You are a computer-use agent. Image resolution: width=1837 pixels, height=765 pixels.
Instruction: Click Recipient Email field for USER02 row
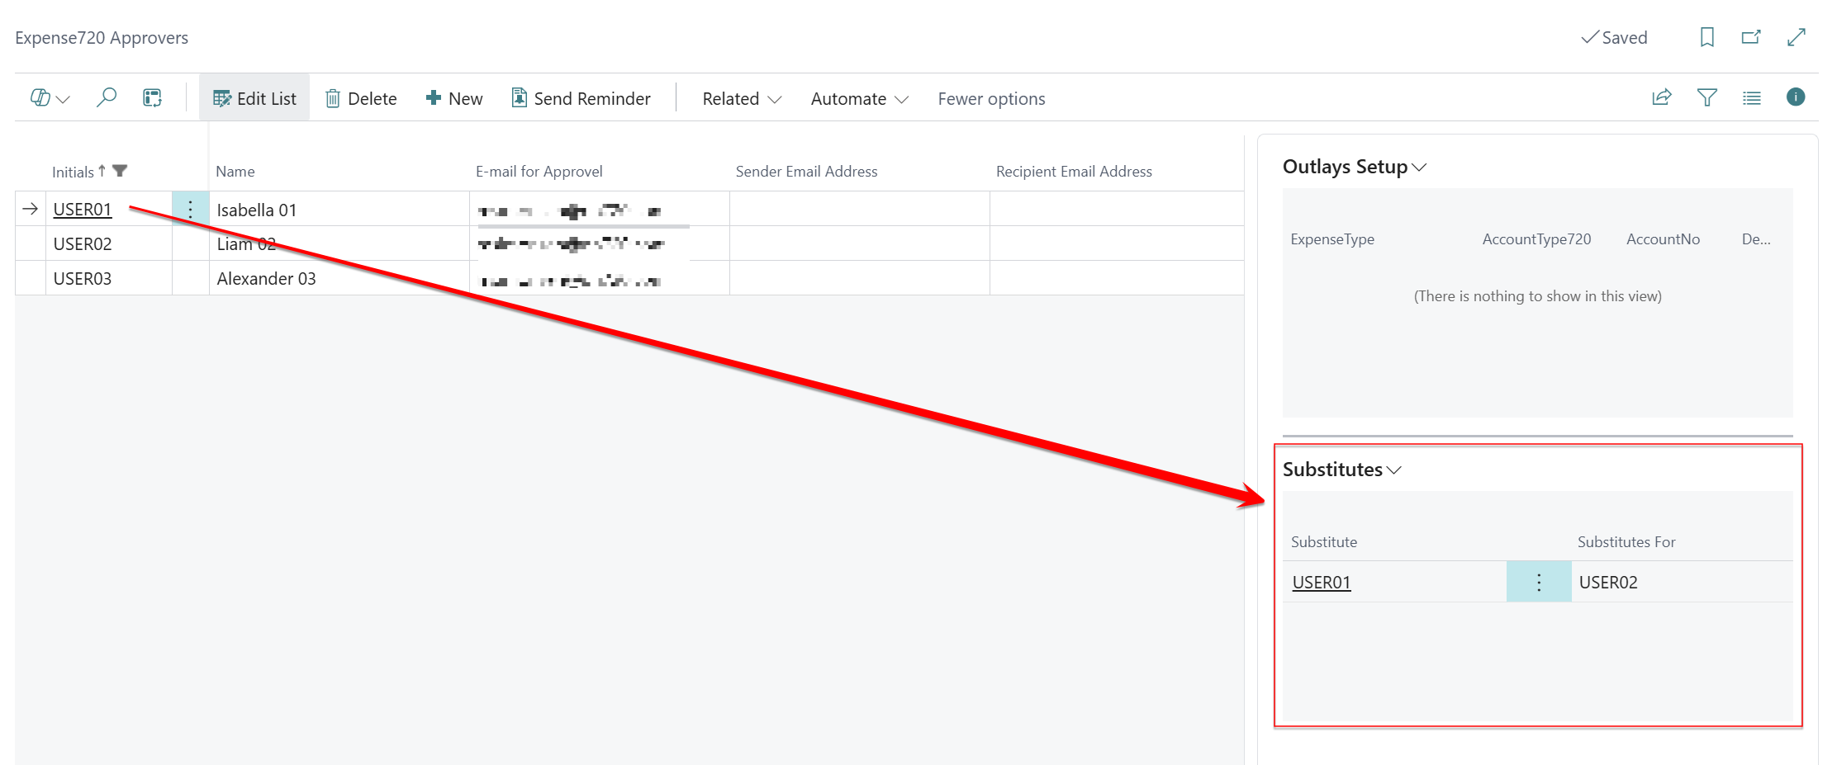[x=1117, y=244]
